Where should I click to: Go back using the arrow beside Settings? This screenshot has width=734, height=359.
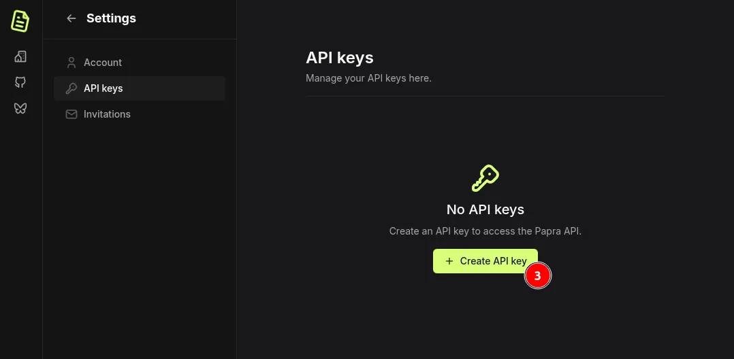point(71,18)
